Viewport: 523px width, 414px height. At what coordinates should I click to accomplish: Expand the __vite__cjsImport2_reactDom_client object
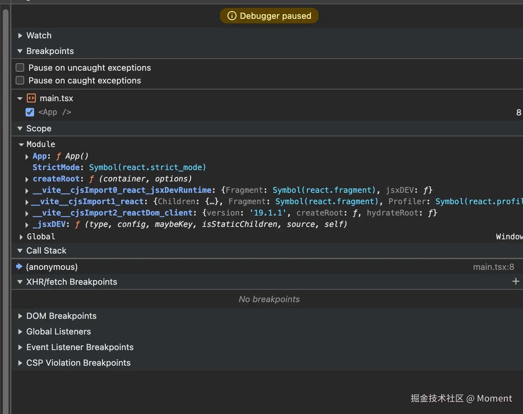point(27,213)
